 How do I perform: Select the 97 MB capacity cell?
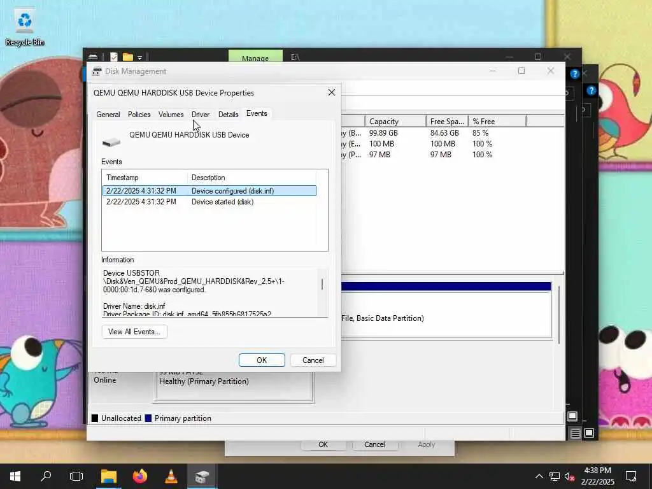click(x=379, y=155)
